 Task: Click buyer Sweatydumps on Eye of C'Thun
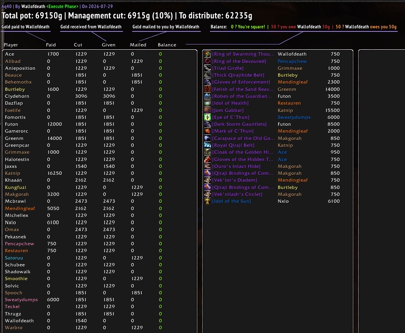point(294,117)
